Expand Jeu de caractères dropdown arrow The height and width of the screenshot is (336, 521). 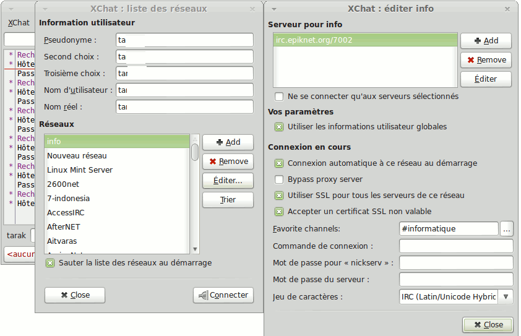point(506,297)
